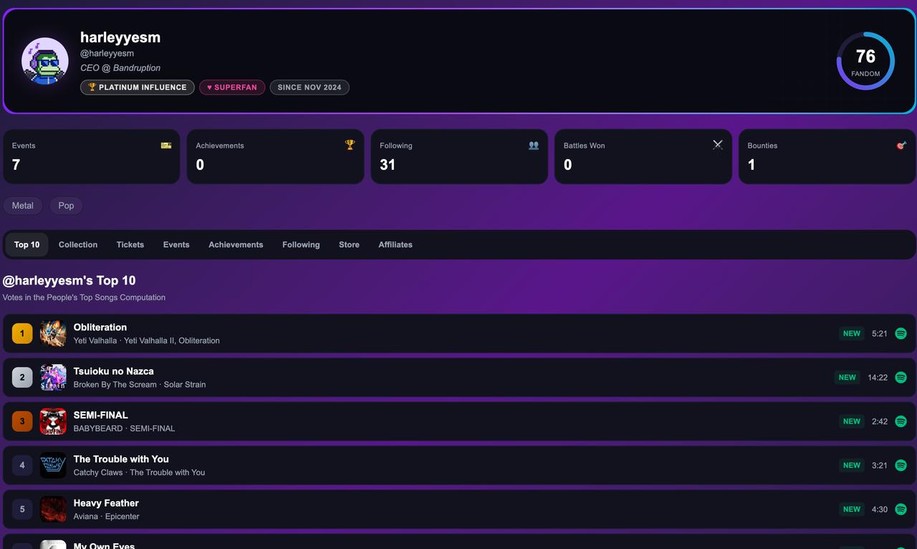The width and height of the screenshot is (917, 549).
Task: Go to the Achievements tab
Action: point(236,244)
